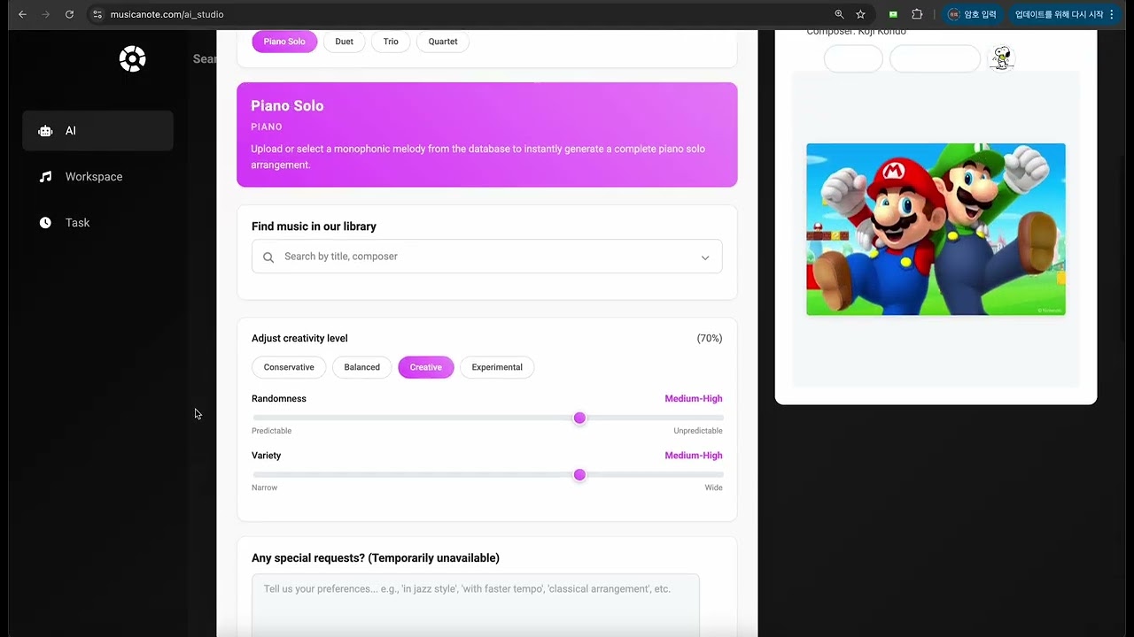Choose the Creative creativity preset

tap(426, 367)
